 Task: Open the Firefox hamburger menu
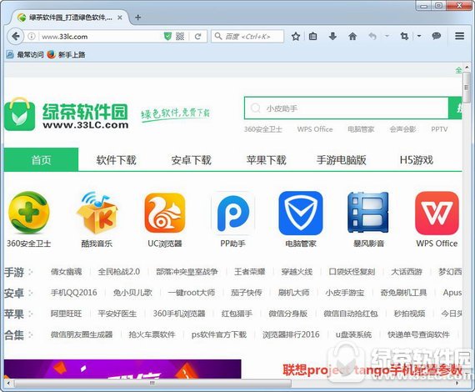[x=459, y=36]
